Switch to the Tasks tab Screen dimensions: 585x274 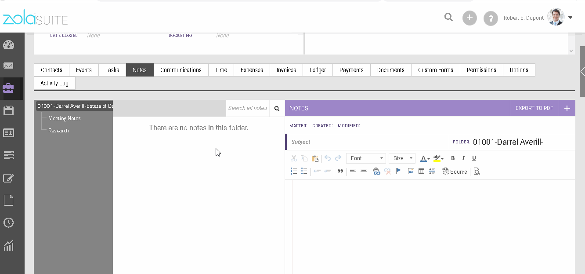tap(112, 70)
